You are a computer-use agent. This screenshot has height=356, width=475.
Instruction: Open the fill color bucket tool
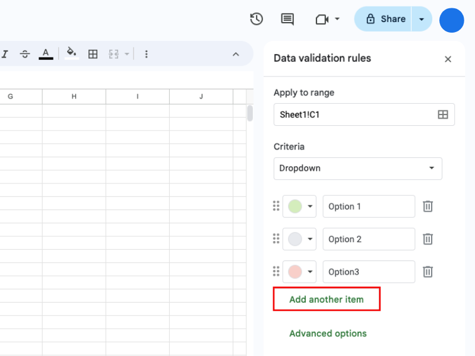71,54
